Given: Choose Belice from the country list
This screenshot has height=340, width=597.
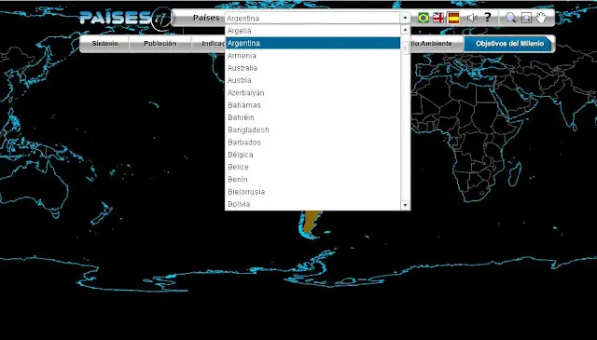Looking at the screenshot, I should [312, 167].
